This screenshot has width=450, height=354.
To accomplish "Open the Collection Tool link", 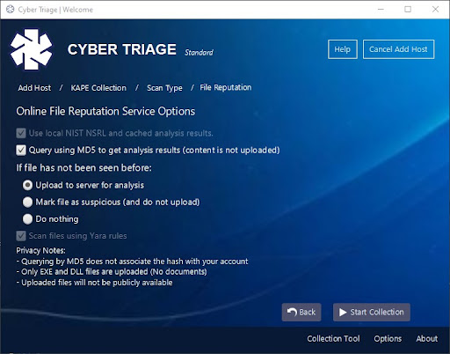I will click(333, 339).
